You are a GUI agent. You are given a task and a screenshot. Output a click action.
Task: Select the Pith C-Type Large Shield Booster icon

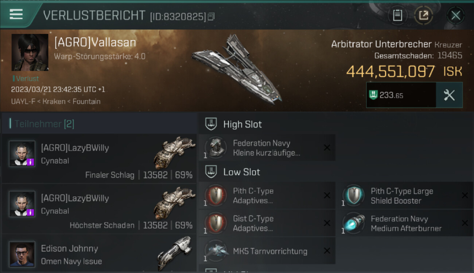(x=353, y=195)
